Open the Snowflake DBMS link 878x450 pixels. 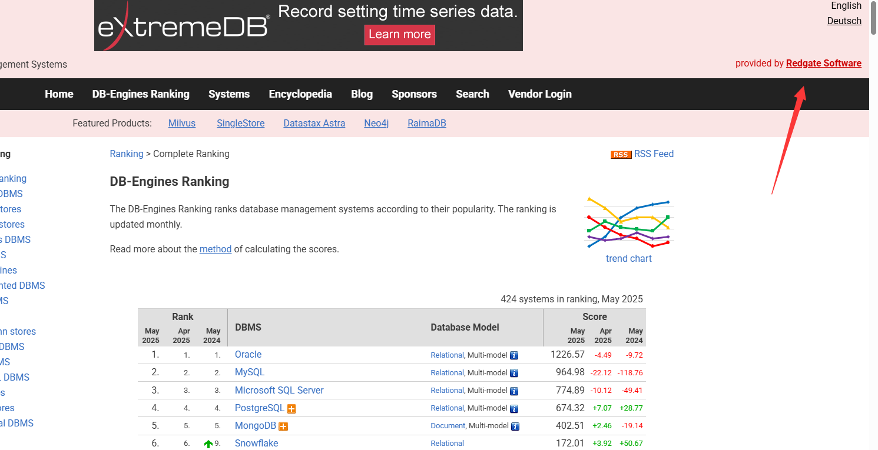pos(256,444)
